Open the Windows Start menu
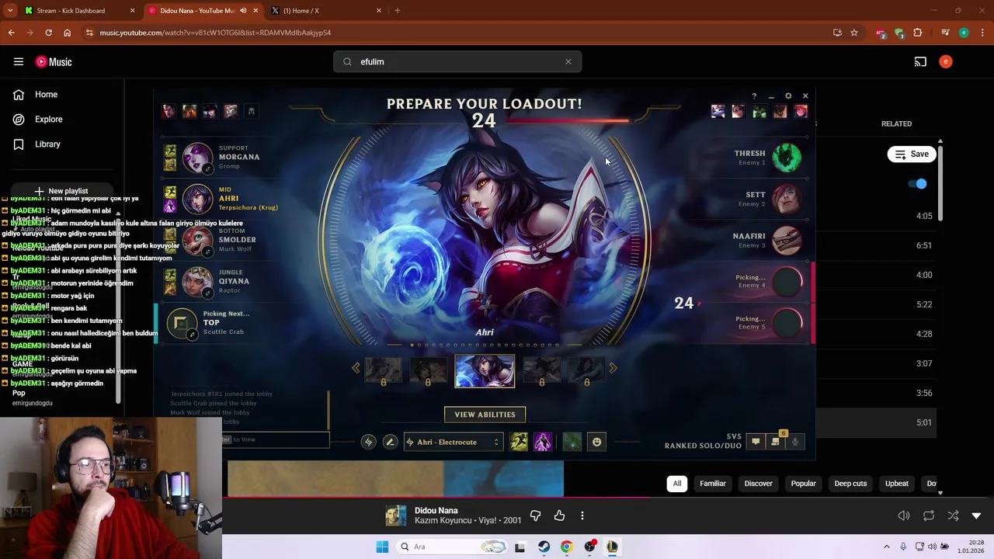Screen dimensions: 994x559 click(x=382, y=547)
